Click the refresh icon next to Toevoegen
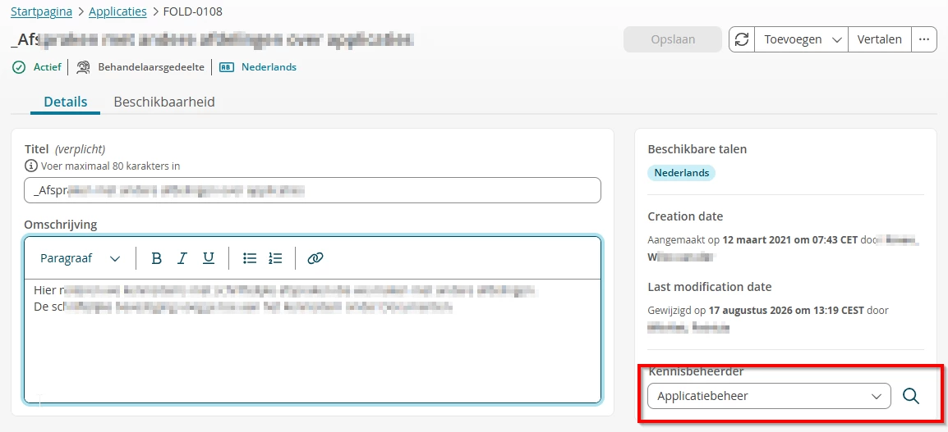 pos(742,40)
